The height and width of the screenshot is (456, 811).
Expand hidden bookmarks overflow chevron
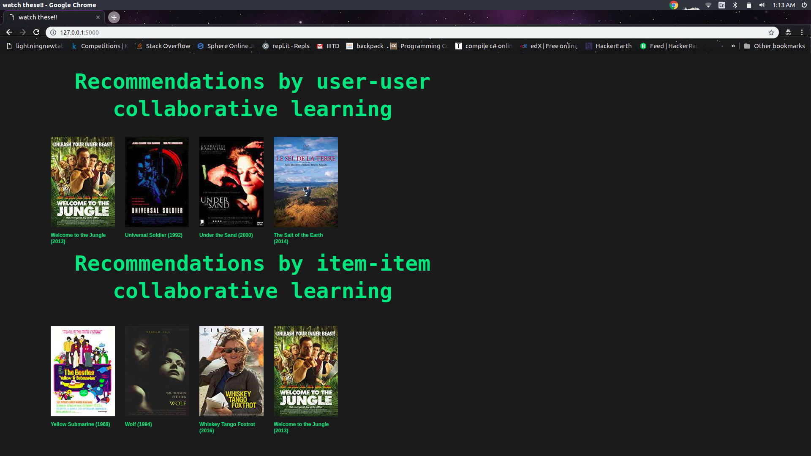tap(733, 46)
